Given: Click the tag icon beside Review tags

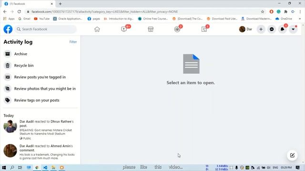Looking at the screenshot, I should click(8, 100).
